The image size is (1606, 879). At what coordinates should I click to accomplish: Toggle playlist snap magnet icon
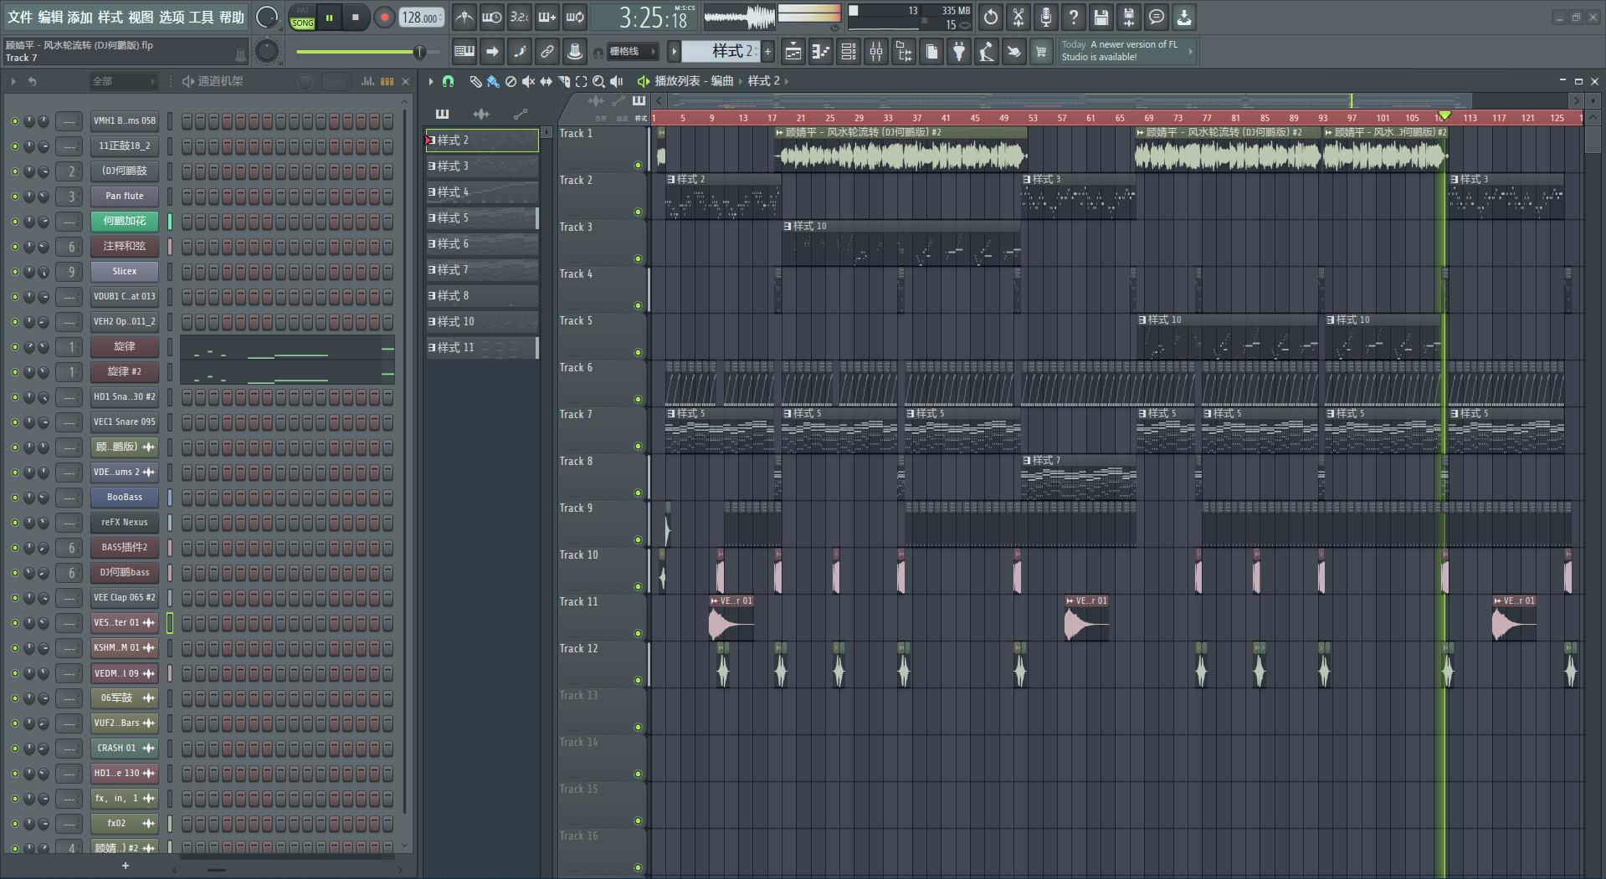[449, 81]
